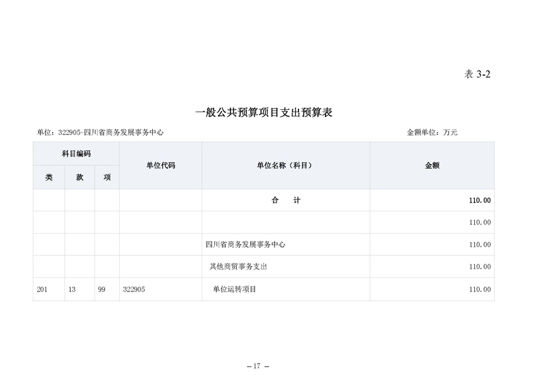This screenshot has height=392, width=555.
Task: Select the 金额 column header
Action: 430,165
